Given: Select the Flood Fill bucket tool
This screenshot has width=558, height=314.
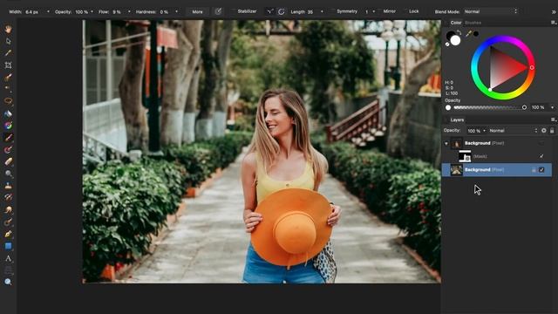Looking at the screenshot, I should 8,113.
